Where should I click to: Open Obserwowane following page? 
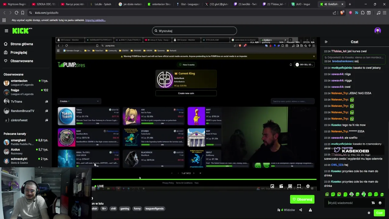18,61
